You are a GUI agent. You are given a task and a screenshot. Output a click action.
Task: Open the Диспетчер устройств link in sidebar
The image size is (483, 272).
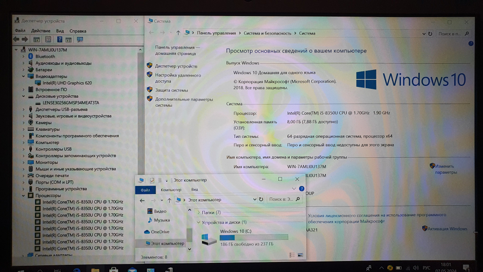pos(176,66)
